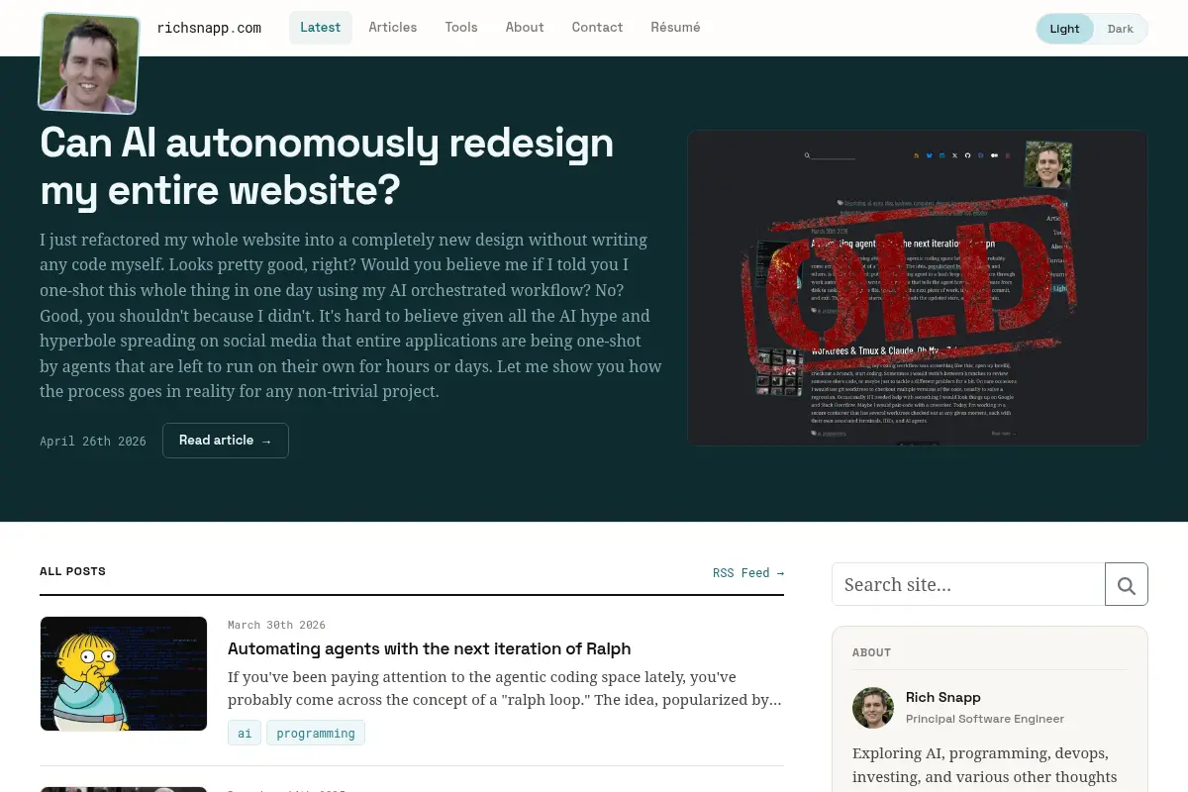Click the Read article button
The height and width of the screenshot is (792, 1188).
226,441
